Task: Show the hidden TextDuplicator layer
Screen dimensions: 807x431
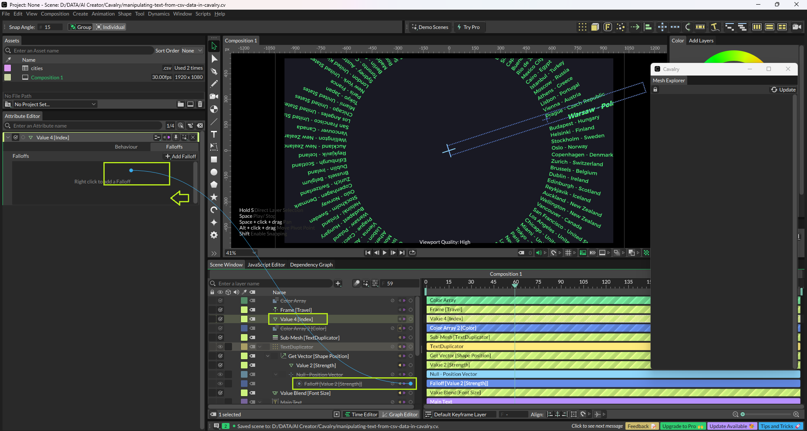Action: pyautogui.click(x=220, y=347)
